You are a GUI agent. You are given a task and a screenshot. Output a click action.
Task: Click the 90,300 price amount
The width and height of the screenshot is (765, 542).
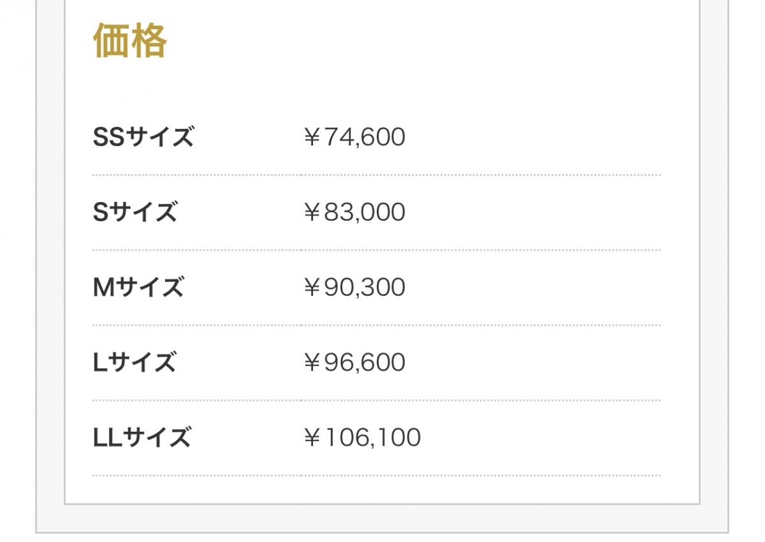point(365,288)
